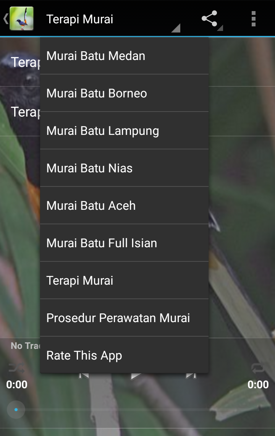Choose Murai Batu Borneo option
This screenshot has width=275, height=436.
pyautogui.click(x=124, y=93)
